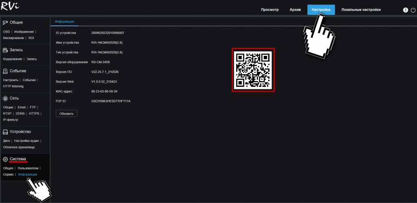Click the device QR code image

coord(253,70)
